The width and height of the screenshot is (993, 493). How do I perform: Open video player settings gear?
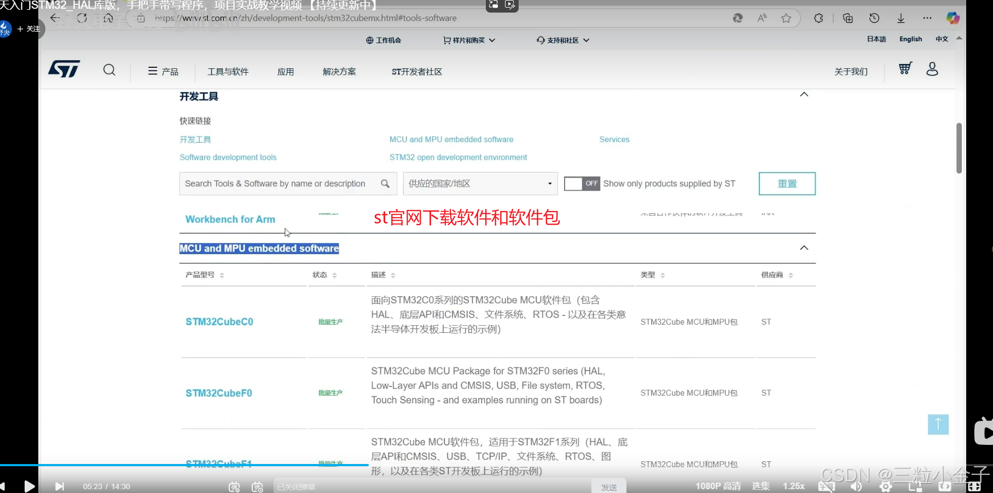coord(886,486)
